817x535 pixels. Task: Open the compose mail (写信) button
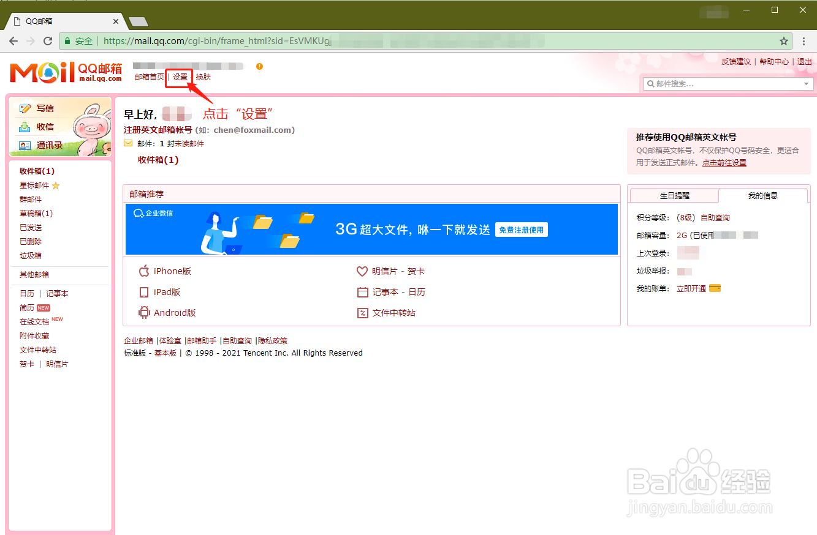(x=45, y=108)
